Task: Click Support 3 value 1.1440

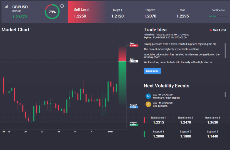Action: coord(212,136)
